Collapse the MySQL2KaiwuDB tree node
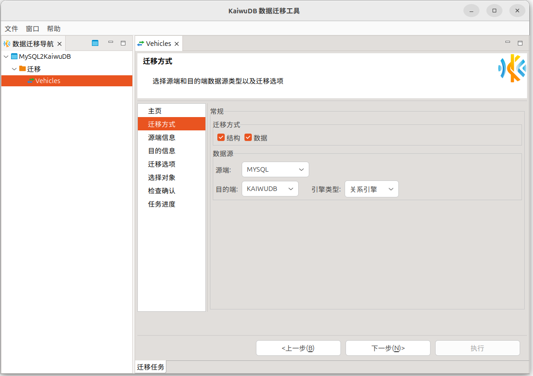This screenshot has height=376, width=533. 6,56
